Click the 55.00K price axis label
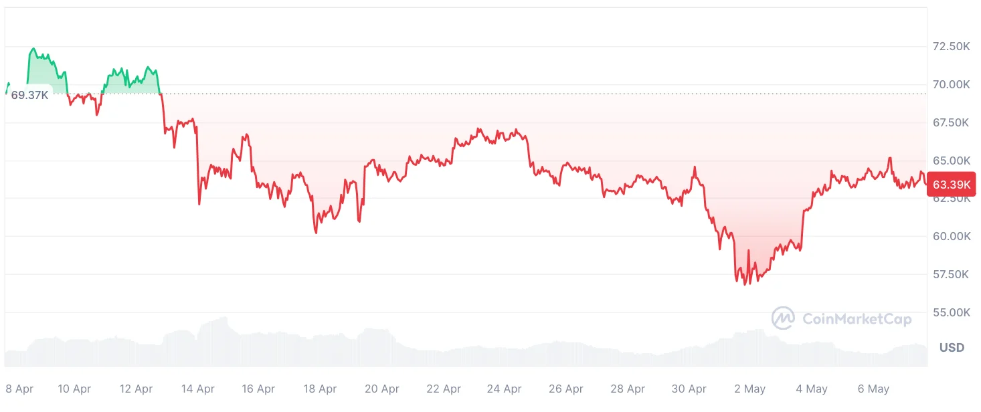The height and width of the screenshot is (412, 981). pyautogui.click(x=951, y=312)
